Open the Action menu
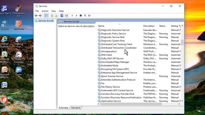This screenshot has height=115, width=205. [45, 11]
